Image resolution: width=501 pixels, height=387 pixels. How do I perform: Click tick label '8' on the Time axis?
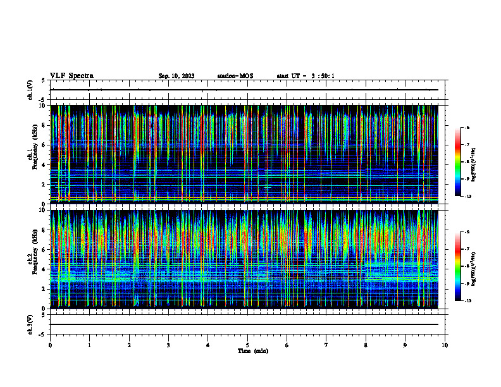[366, 345]
